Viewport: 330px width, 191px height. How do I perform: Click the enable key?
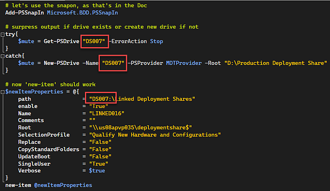pos(28,106)
